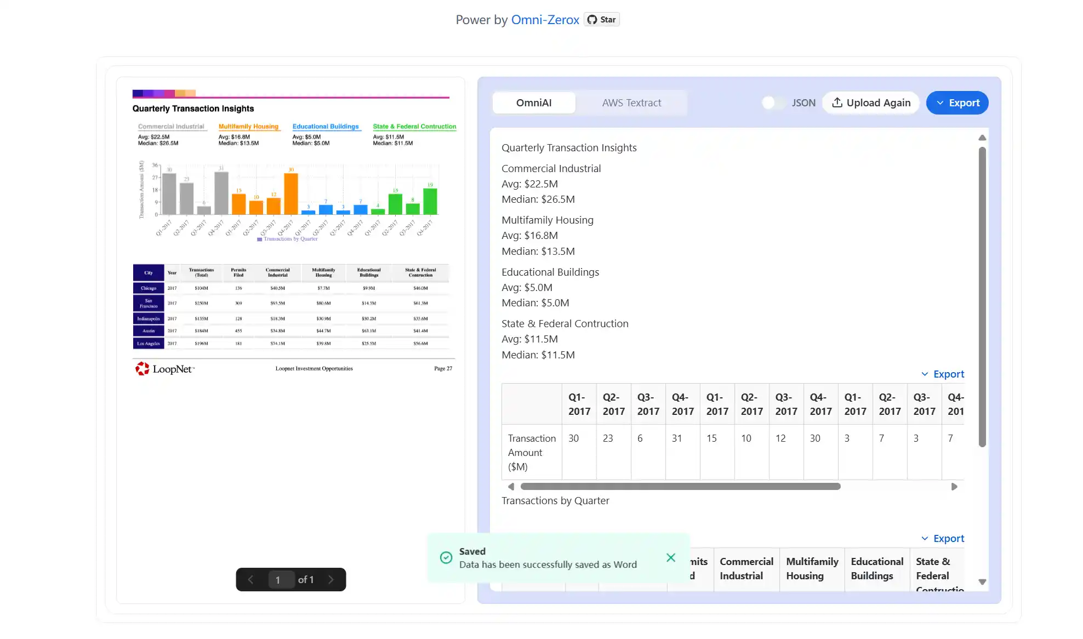Dismiss the Saved notification with X
The width and height of the screenshot is (1083, 639).
(x=670, y=557)
